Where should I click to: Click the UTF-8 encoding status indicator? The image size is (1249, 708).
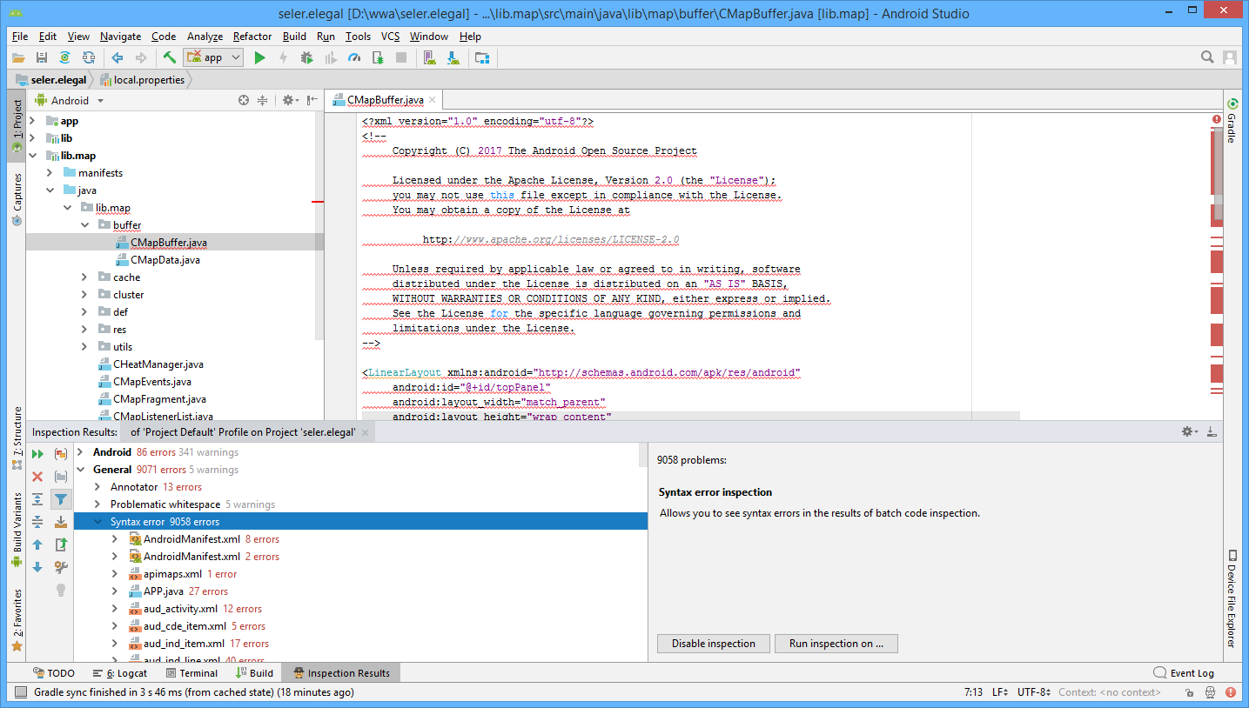[x=1036, y=693]
